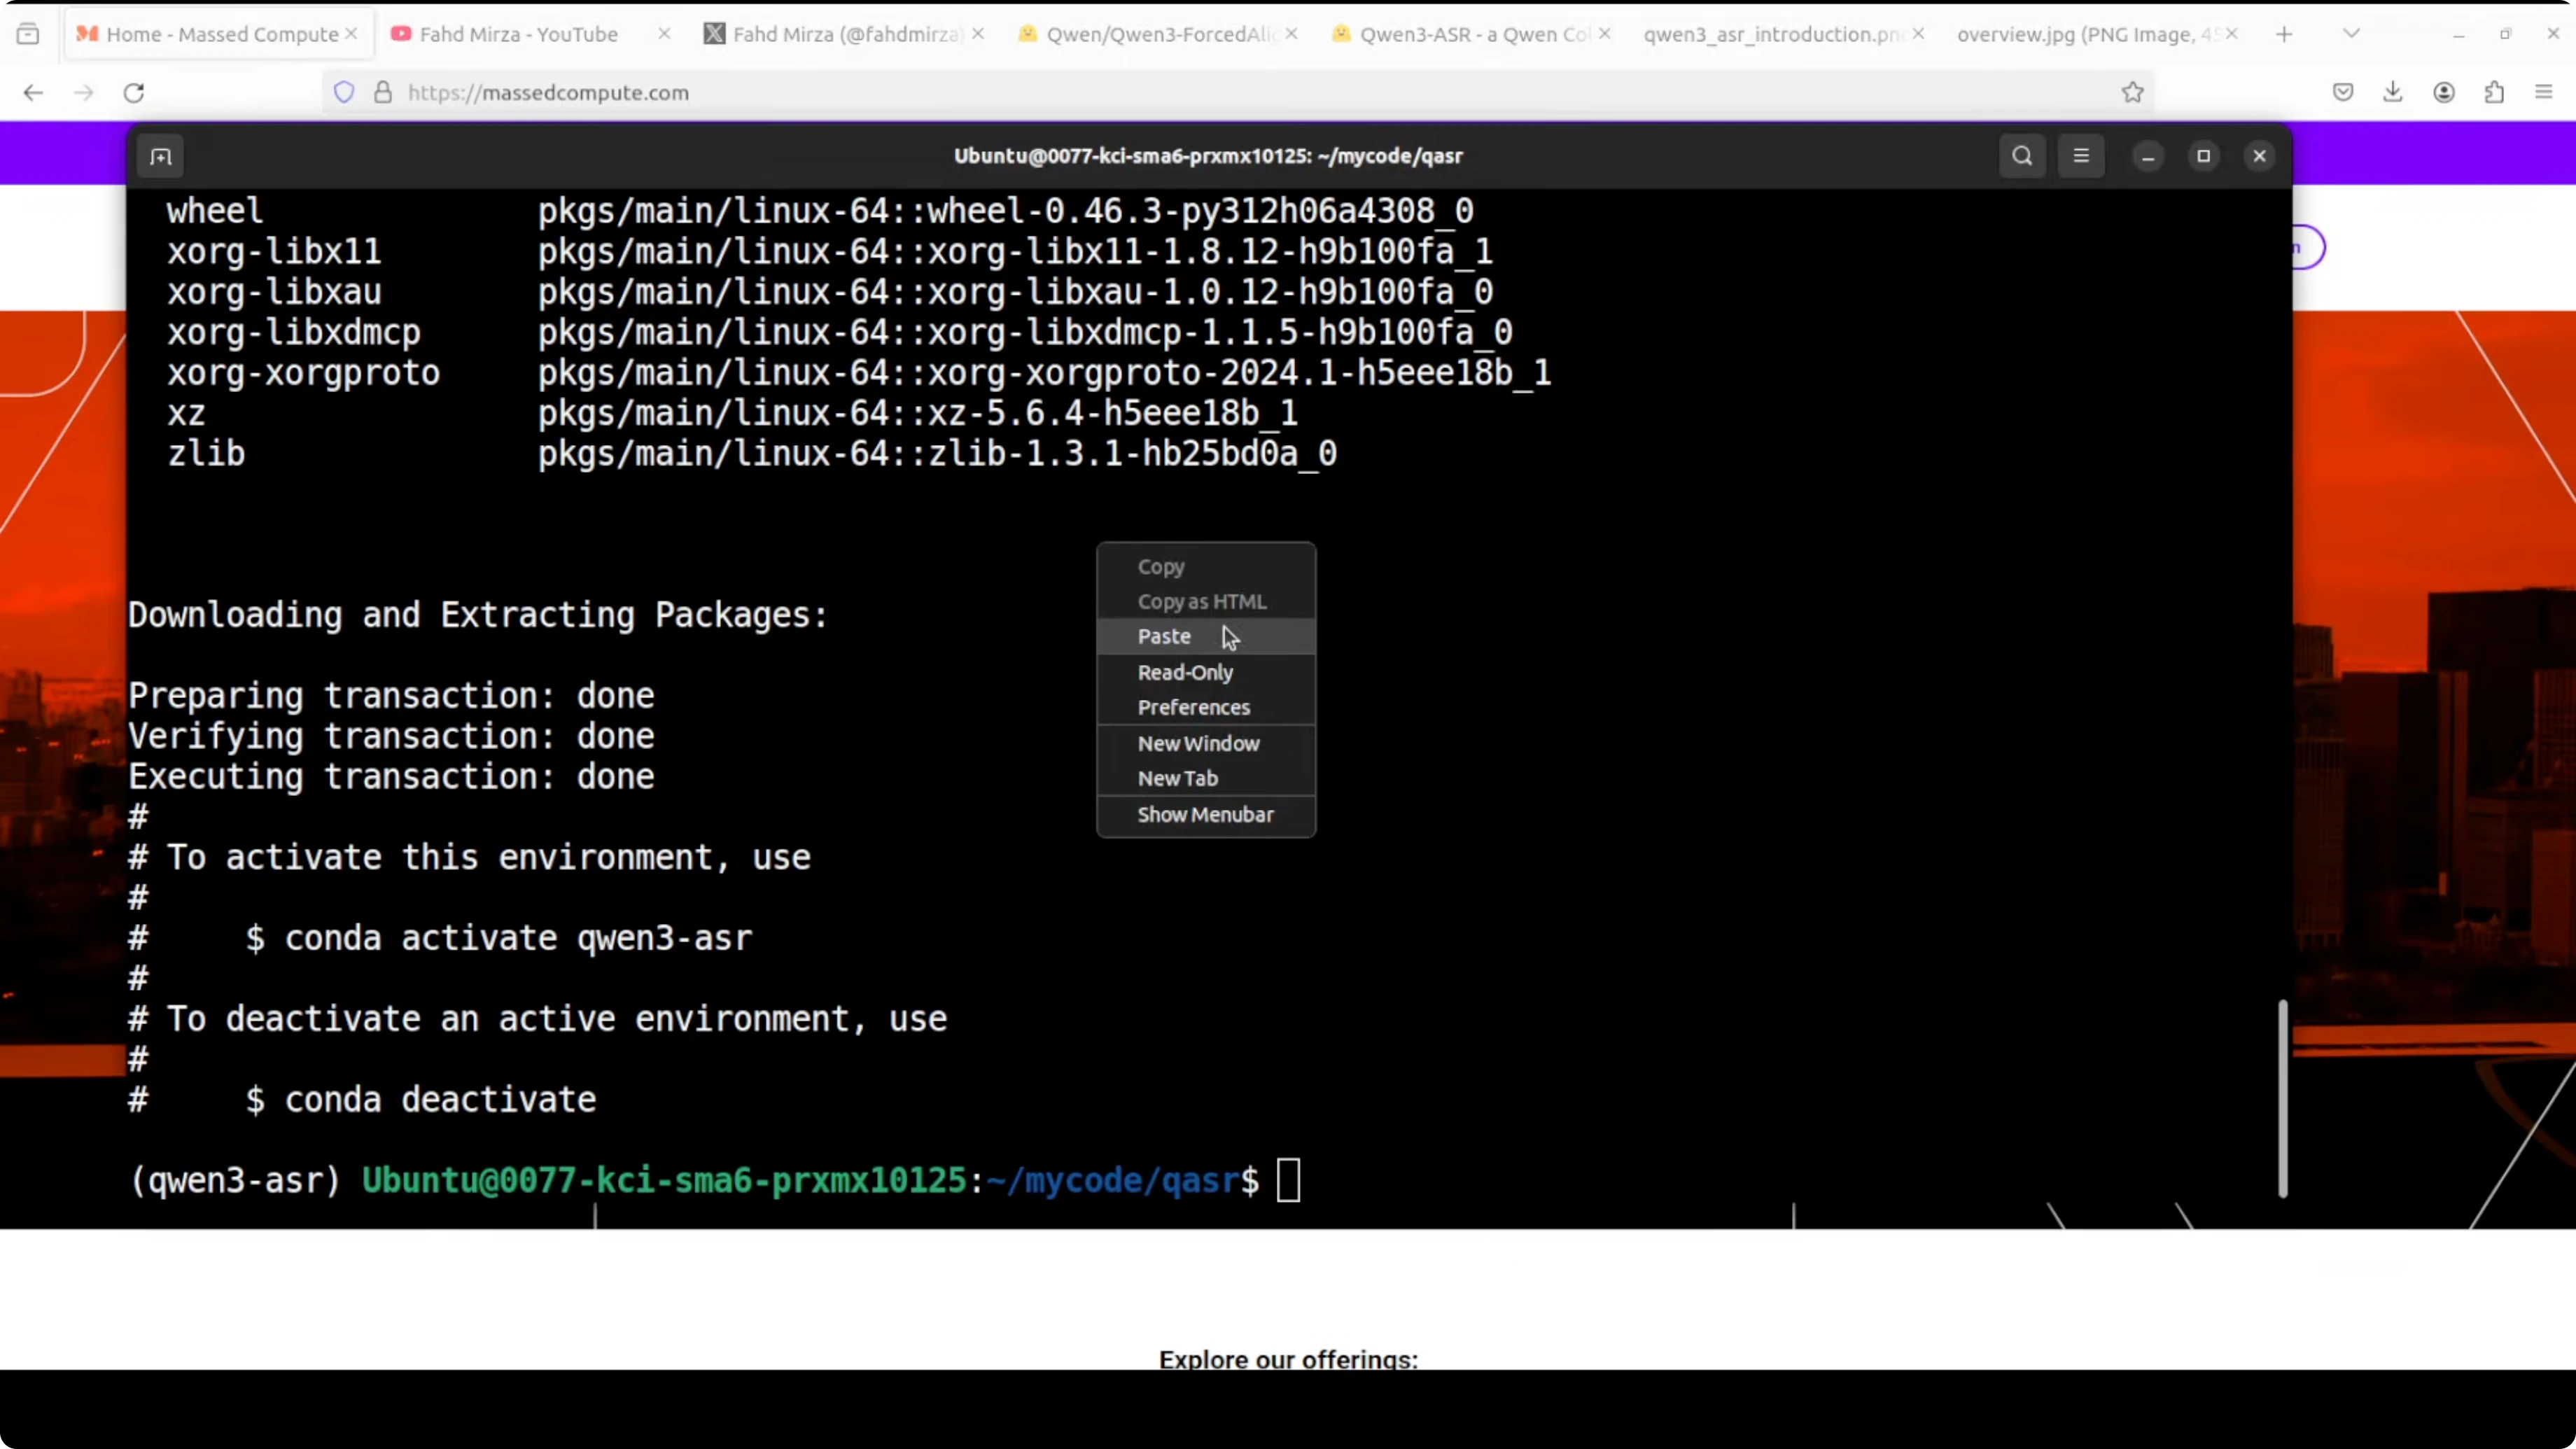Open the terminal hamburger menu
Screen dimensions: 2576x1449
point(2080,156)
